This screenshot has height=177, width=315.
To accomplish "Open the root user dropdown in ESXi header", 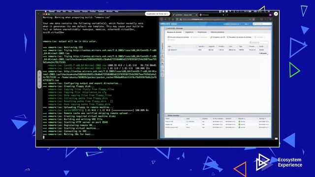I will pyautogui.click(x=232, y=24).
